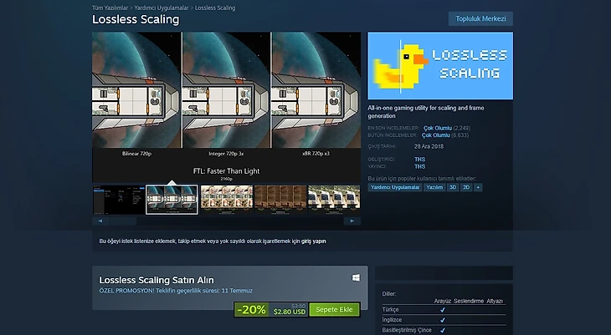611x335 pixels.
Task: Open the settings window screenshot thumbnail
Action: click(119, 200)
